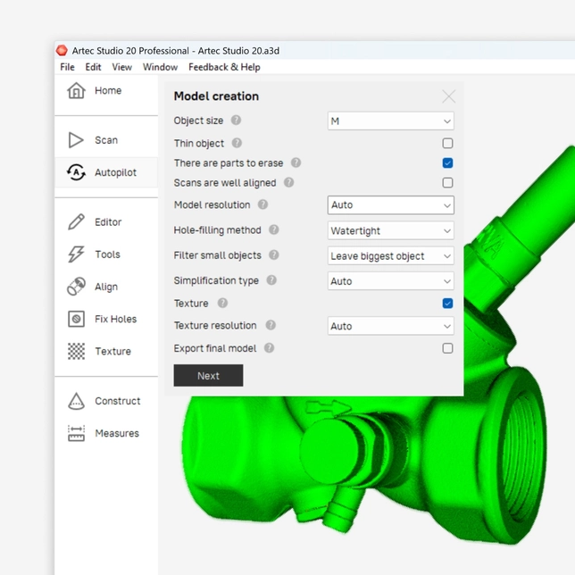
Task: Select the Align tool icon
Action: point(77,287)
